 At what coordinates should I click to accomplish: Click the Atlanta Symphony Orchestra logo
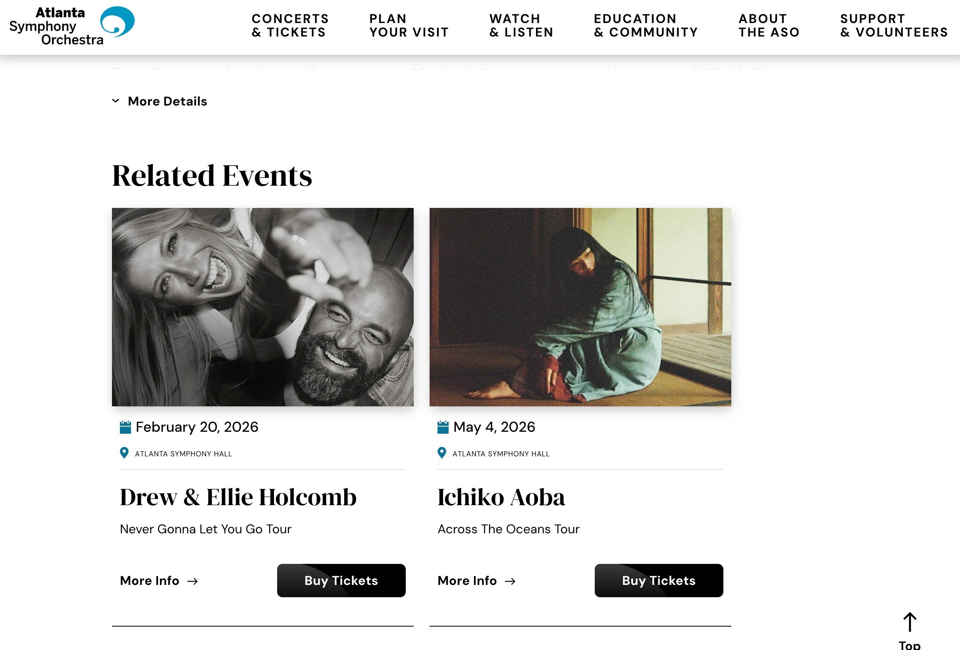(72, 26)
